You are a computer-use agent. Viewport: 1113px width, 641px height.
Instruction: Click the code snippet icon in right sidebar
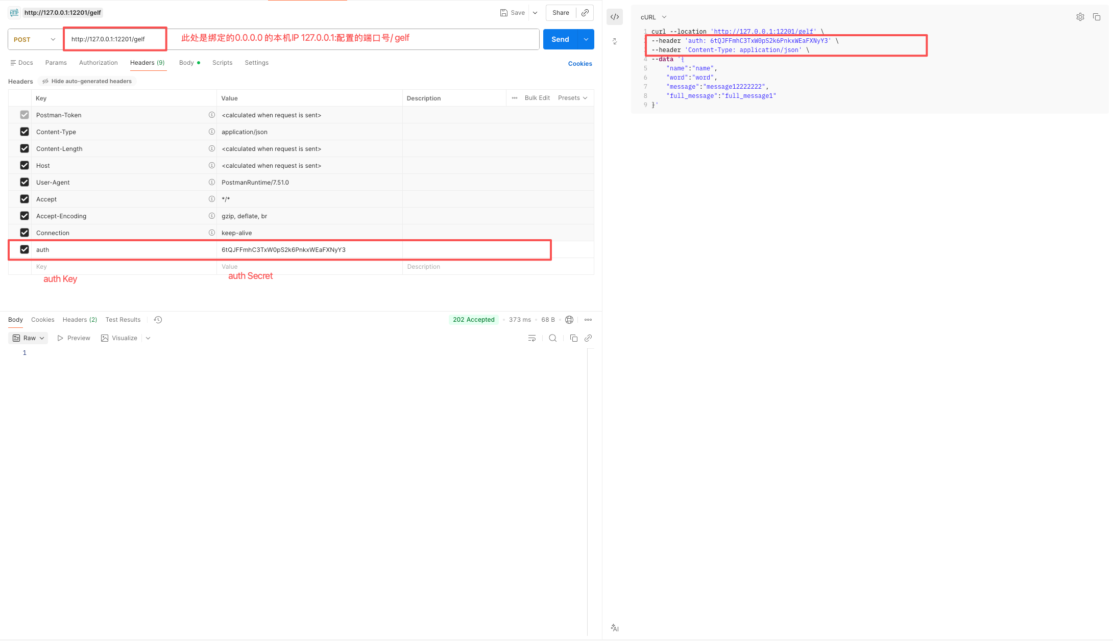tap(615, 17)
